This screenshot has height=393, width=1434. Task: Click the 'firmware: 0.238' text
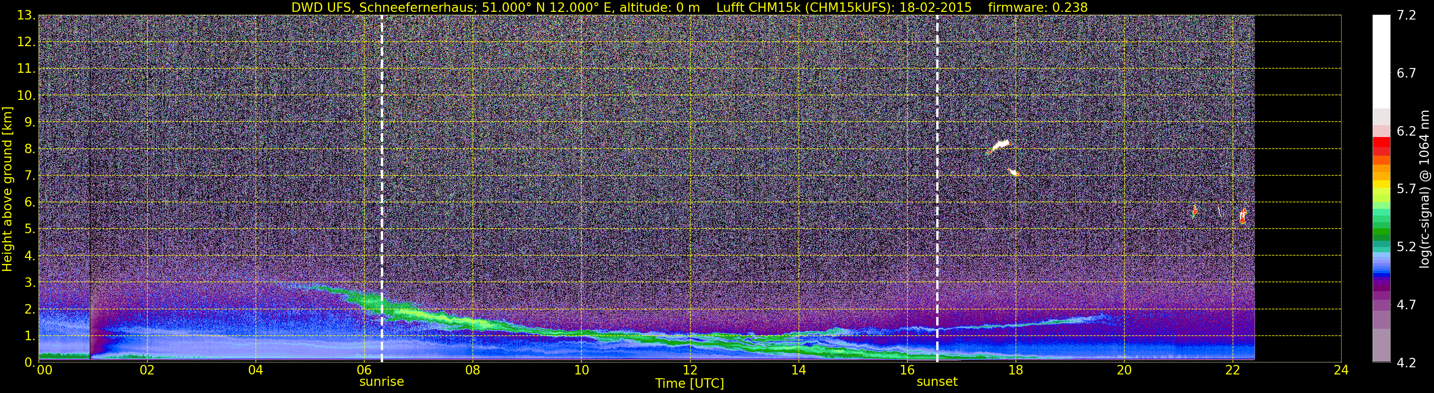pyautogui.click(x=1038, y=7)
